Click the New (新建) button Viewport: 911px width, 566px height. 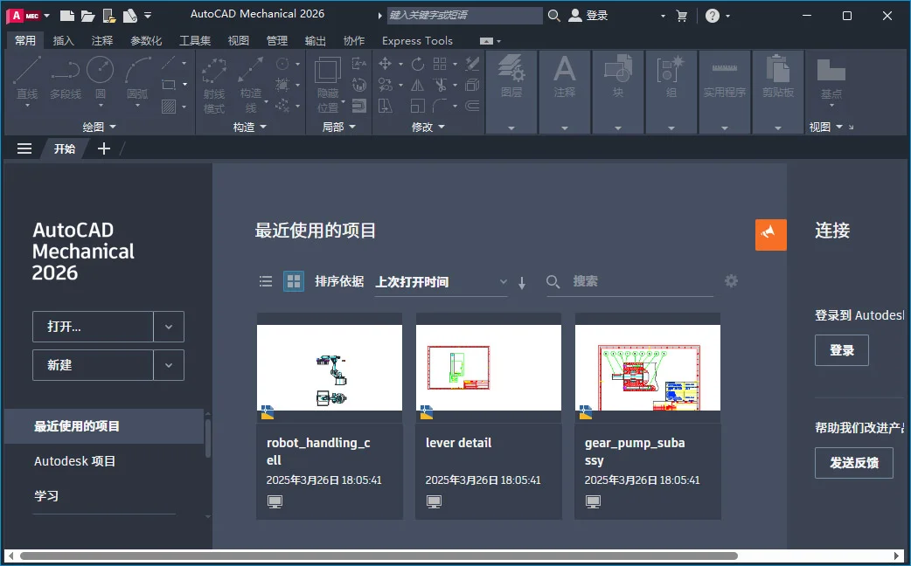click(93, 364)
